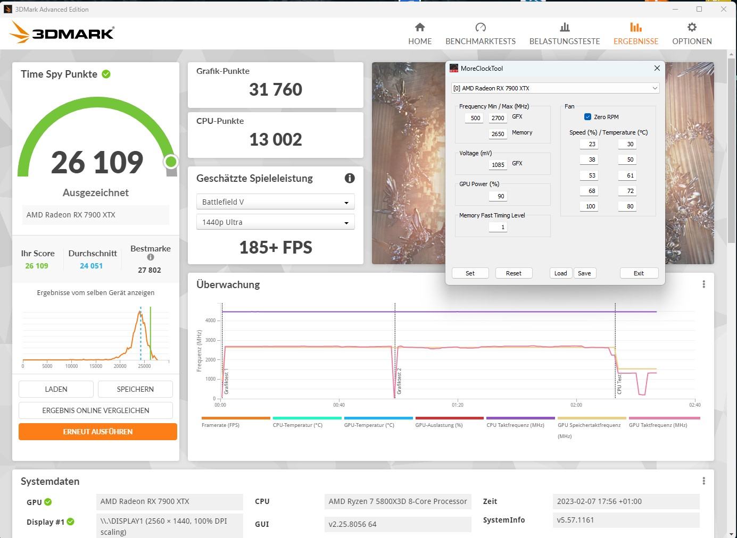
Task: Select the ERGEBNISSE tab
Action: [x=636, y=33]
